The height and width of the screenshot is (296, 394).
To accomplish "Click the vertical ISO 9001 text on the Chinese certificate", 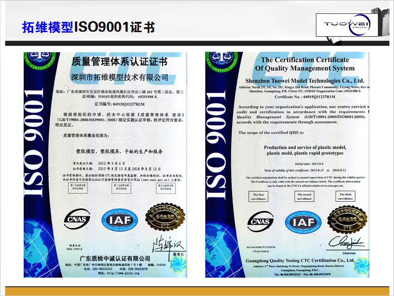I will [x=34, y=142].
